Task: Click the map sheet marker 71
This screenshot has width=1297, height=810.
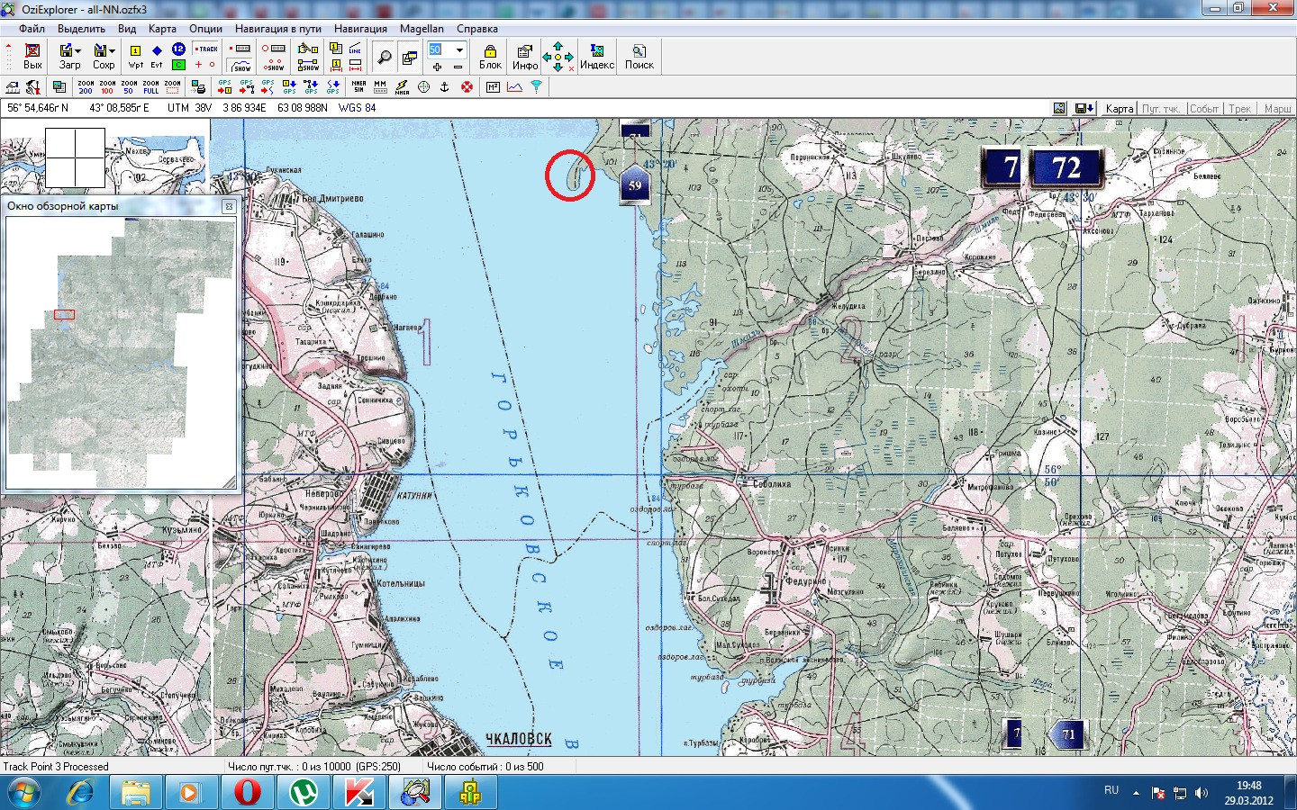Action: [1068, 734]
